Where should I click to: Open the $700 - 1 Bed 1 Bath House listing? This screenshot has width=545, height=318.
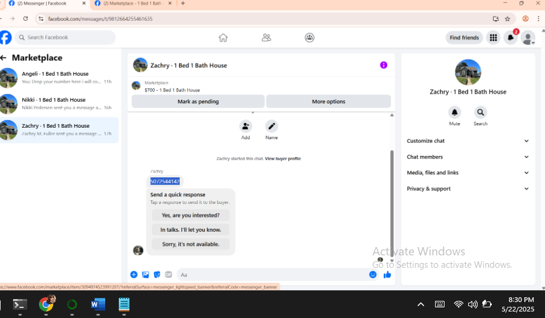click(172, 90)
